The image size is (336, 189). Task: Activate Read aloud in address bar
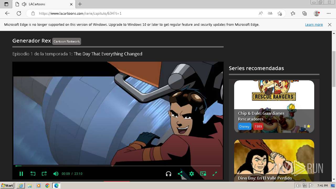click(261, 13)
